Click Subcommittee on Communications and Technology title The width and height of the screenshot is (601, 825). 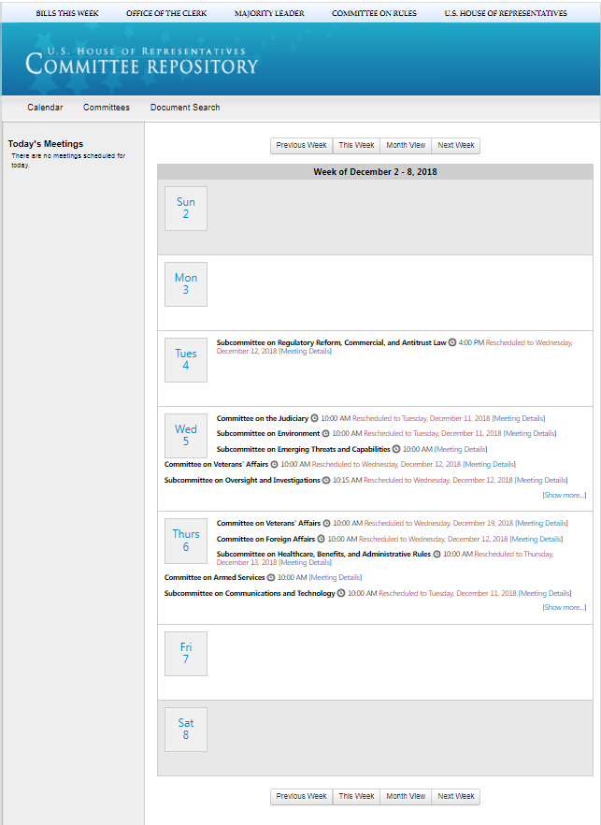tap(250, 593)
